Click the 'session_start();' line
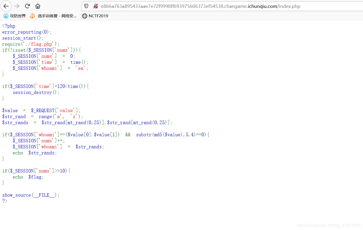Image resolution: width=363 pixels, height=230 pixels. pyautogui.click(x=23, y=38)
